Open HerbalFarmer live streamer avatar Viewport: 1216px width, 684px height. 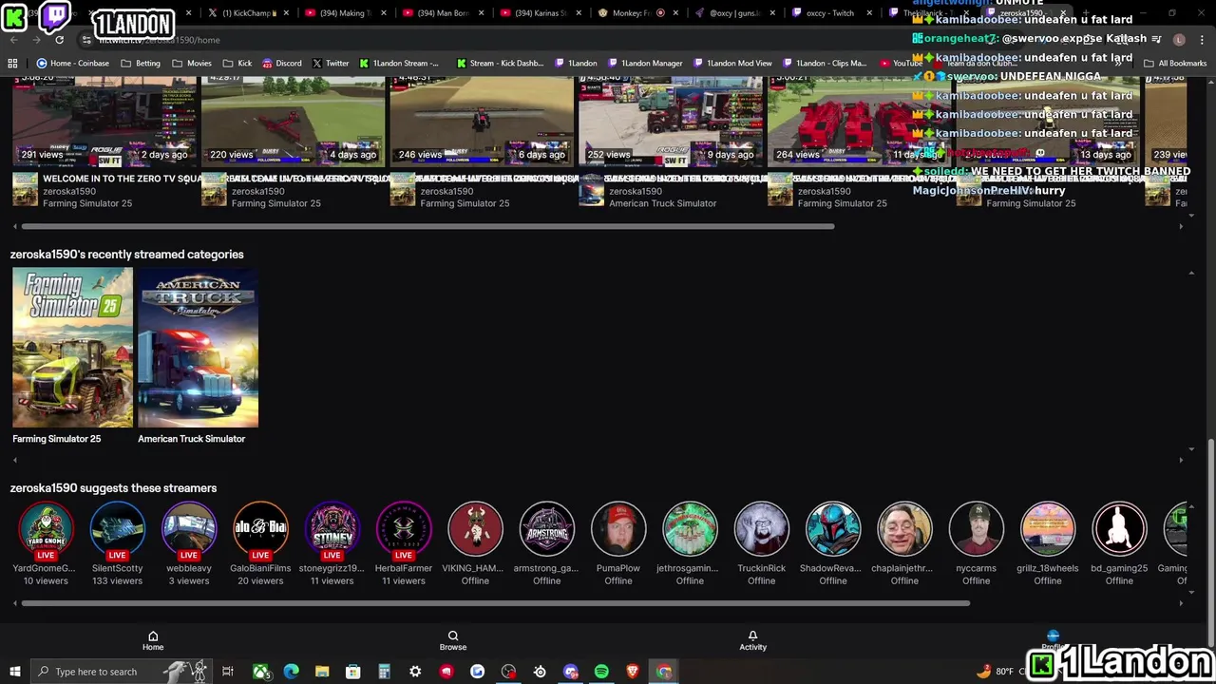click(404, 529)
